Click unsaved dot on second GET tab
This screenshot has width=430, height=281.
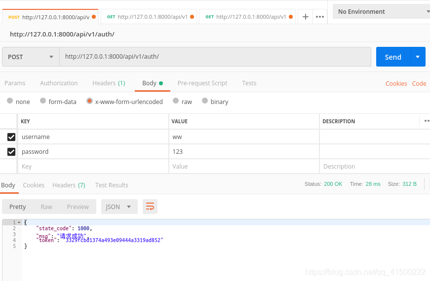(192, 17)
